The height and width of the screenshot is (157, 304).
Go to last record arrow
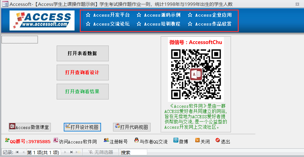tap(71, 152)
